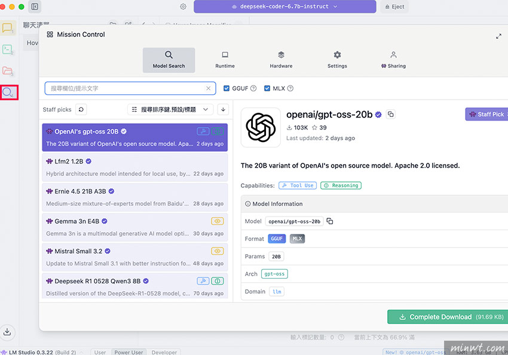Click the 20B Params value
Image resolution: width=508 pixels, height=355 pixels.
coord(276,257)
